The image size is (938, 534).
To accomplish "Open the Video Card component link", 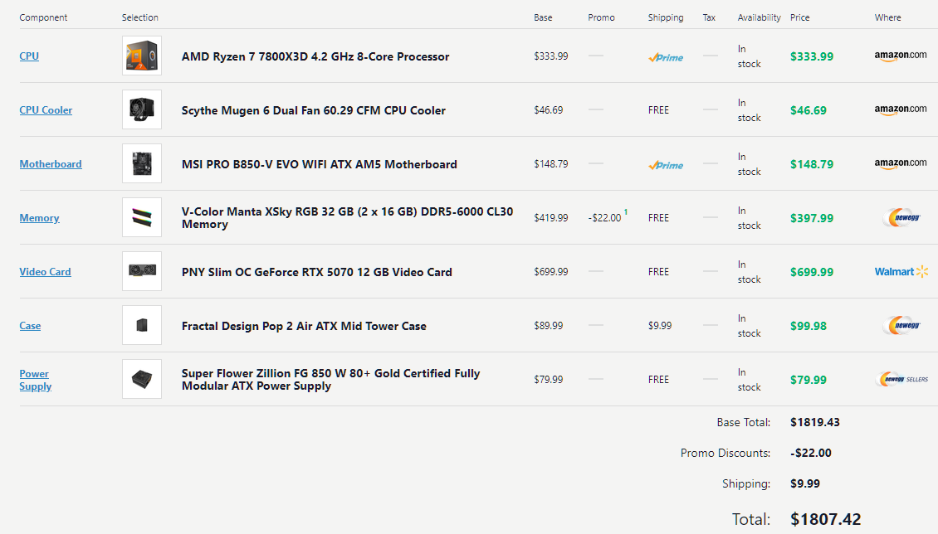I will pos(46,272).
